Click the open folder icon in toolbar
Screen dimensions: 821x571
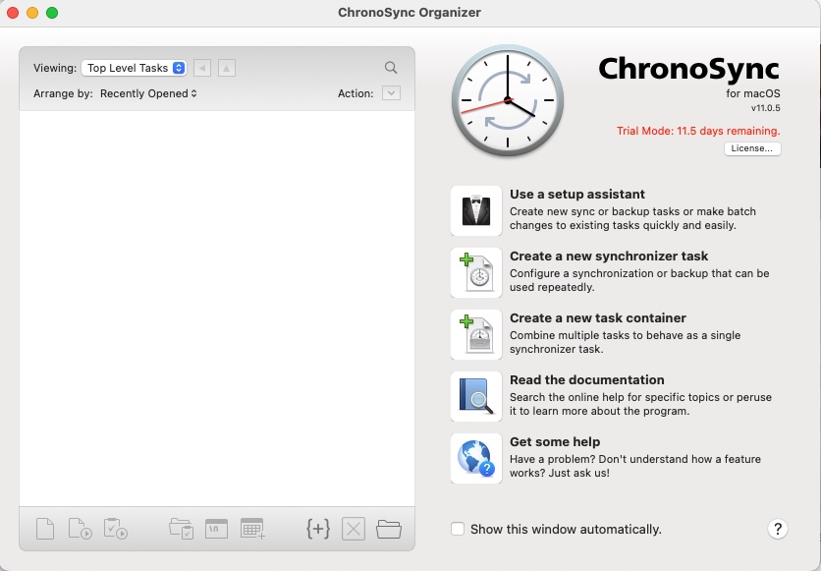389,529
